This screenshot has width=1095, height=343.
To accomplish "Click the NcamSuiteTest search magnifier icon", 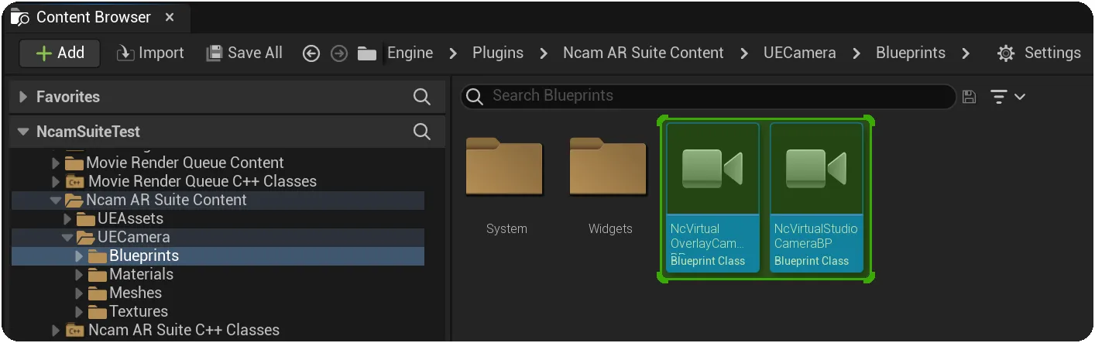I will click(422, 132).
